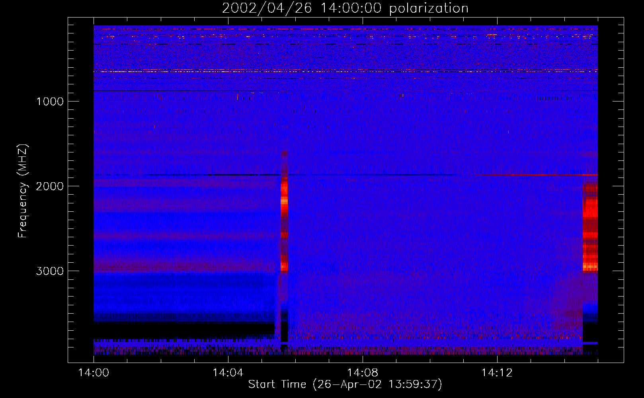
Task: Click the "3000" frequency tick label
Action: click(50, 271)
